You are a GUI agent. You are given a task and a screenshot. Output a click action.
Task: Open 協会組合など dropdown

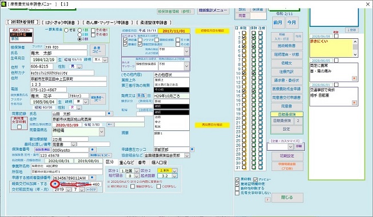click(x=187, y=155)
